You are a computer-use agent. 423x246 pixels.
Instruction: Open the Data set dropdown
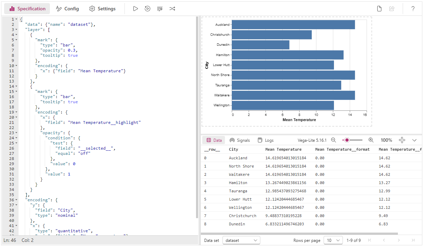point(241,240)
